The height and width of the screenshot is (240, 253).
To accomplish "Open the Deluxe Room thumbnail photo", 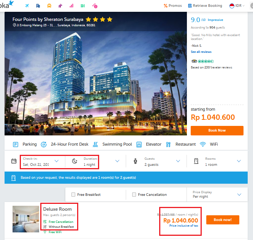I will pos(26,219).
